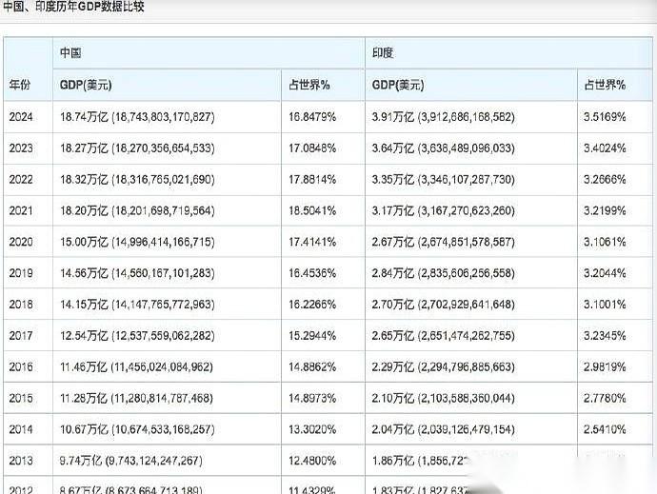Click China world share 13.3020%
Viewport: 657px width, 494px height.
tap(312, 429)
